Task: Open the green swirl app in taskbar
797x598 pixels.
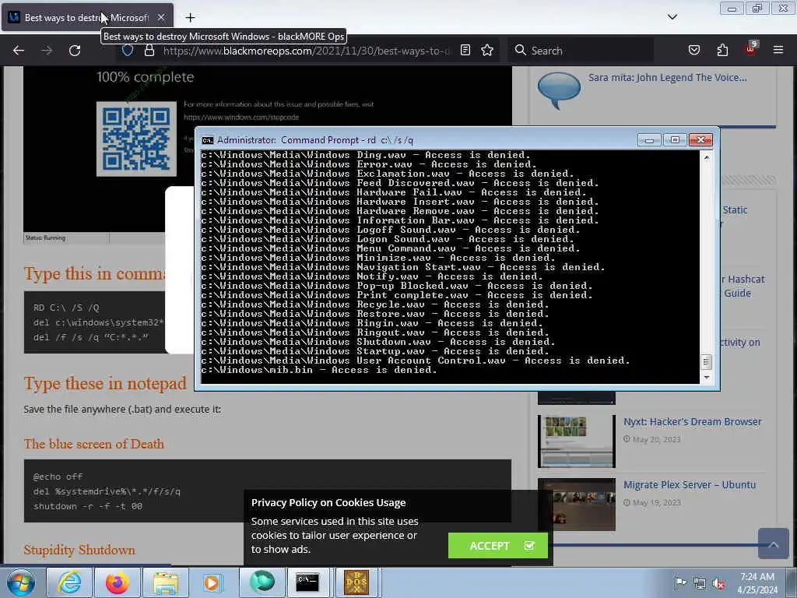Action: point(262,582)
